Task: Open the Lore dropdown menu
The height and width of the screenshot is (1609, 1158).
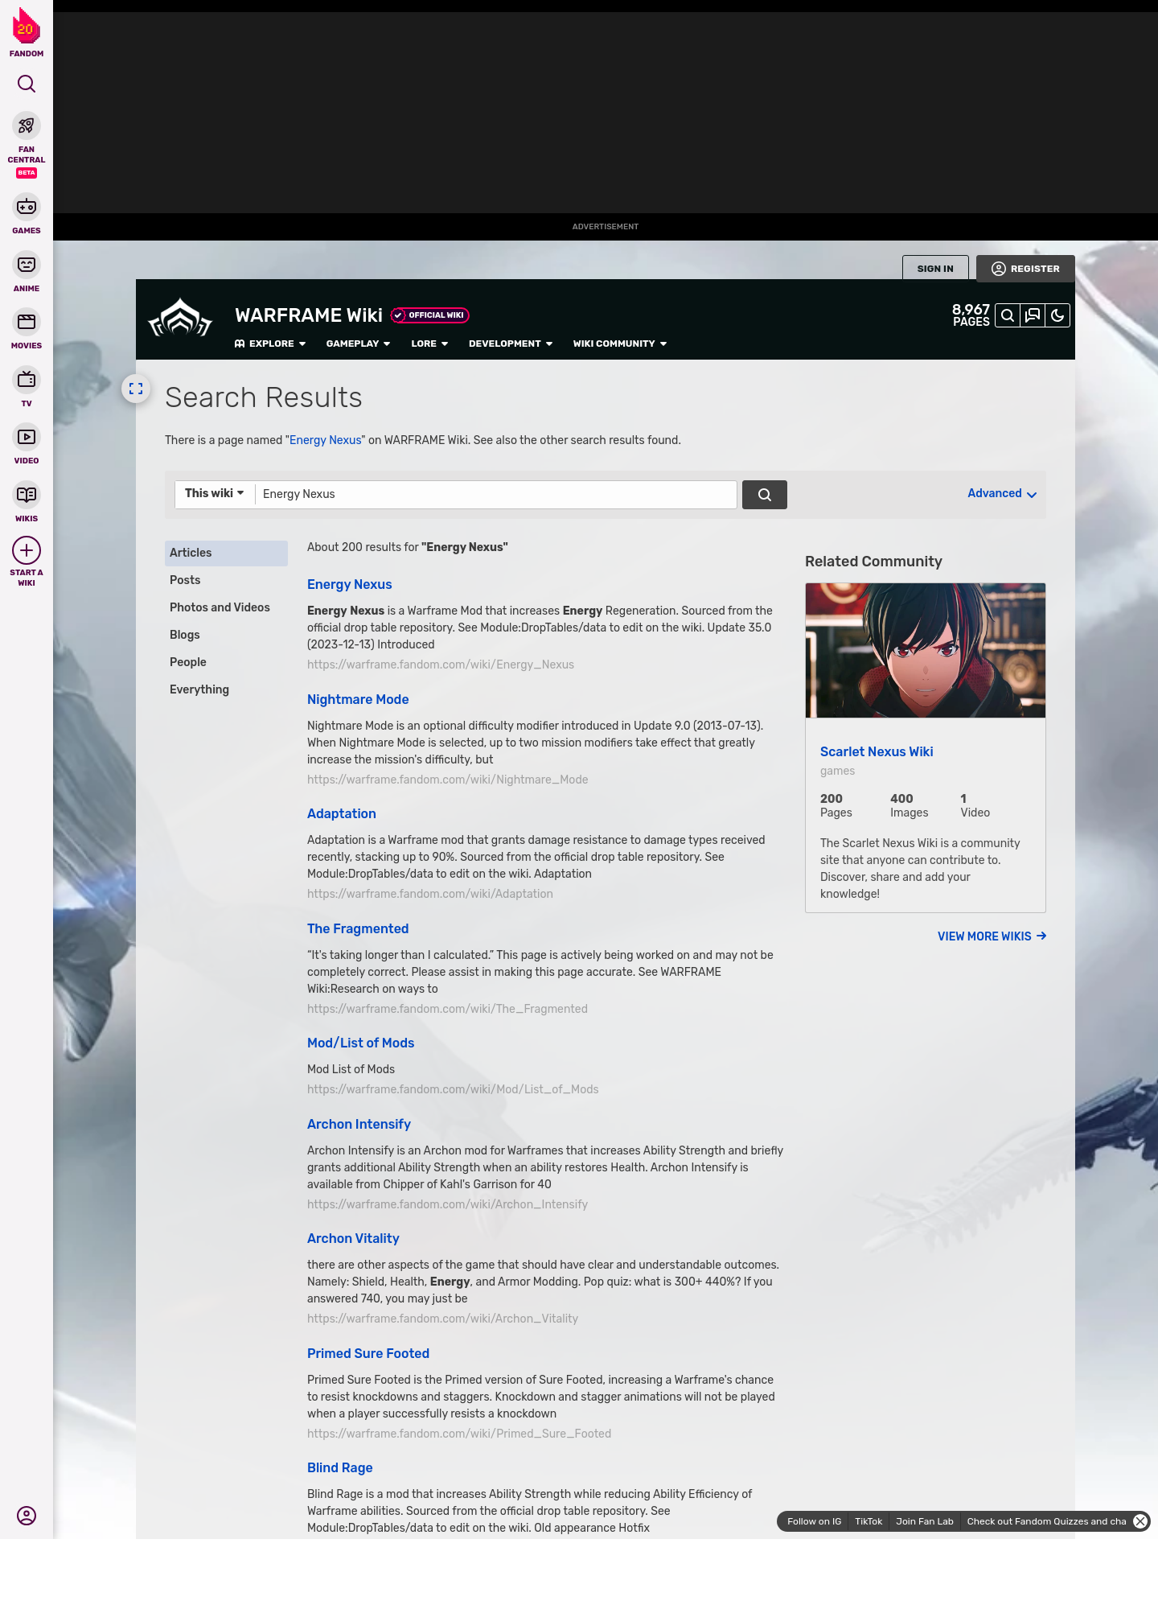Action: point(429,344)
